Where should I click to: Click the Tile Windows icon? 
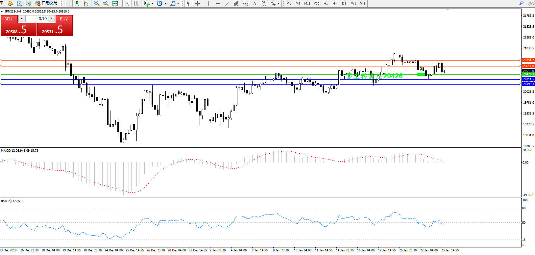coord(115,3)
